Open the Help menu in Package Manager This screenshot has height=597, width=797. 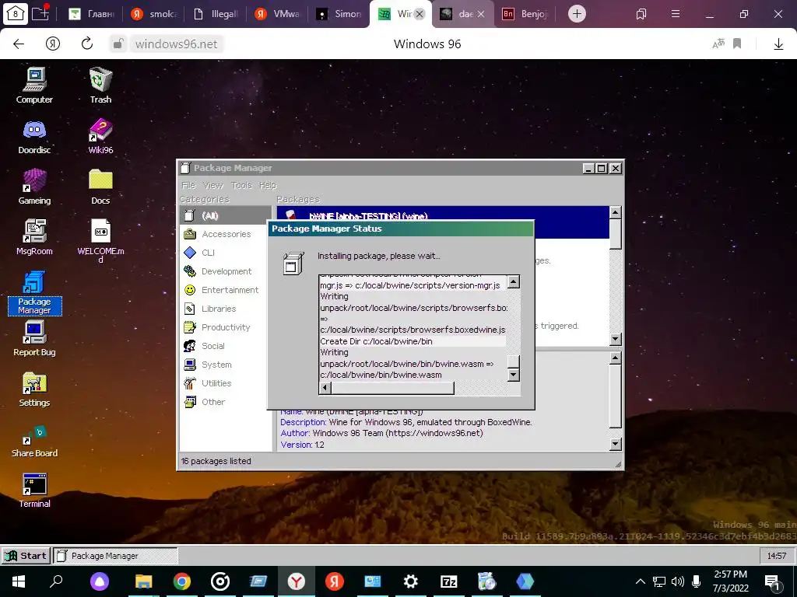268,185
